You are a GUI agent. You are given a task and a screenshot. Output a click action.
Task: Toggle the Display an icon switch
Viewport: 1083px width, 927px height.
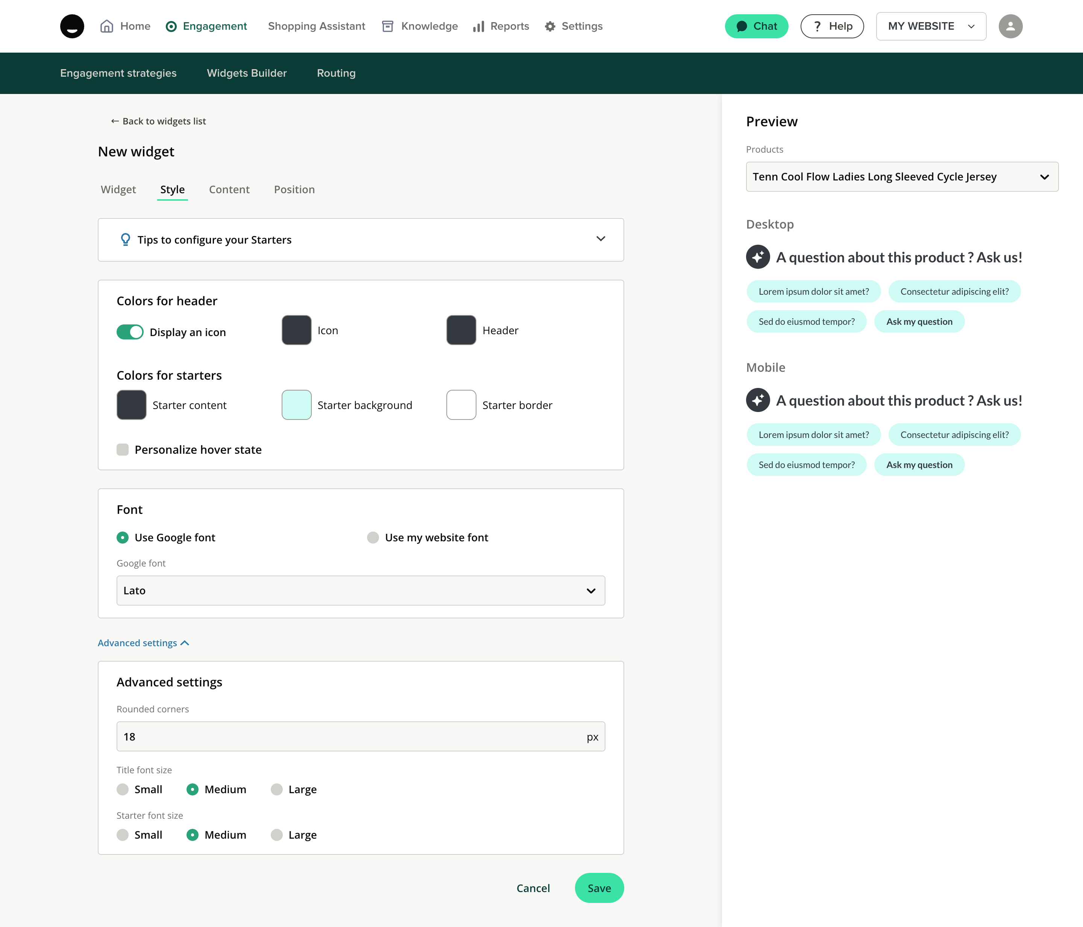click(130, 332)
